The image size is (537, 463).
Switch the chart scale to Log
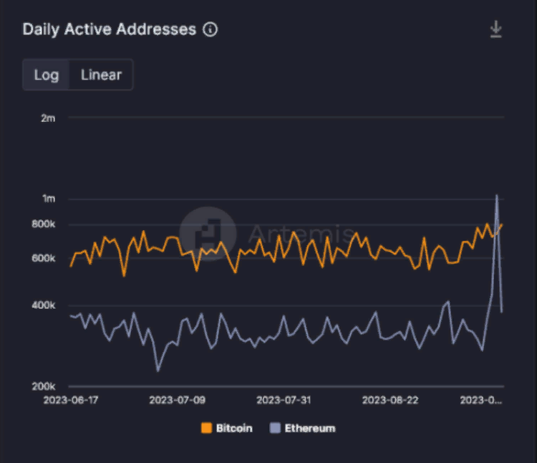tap(47, 75)
